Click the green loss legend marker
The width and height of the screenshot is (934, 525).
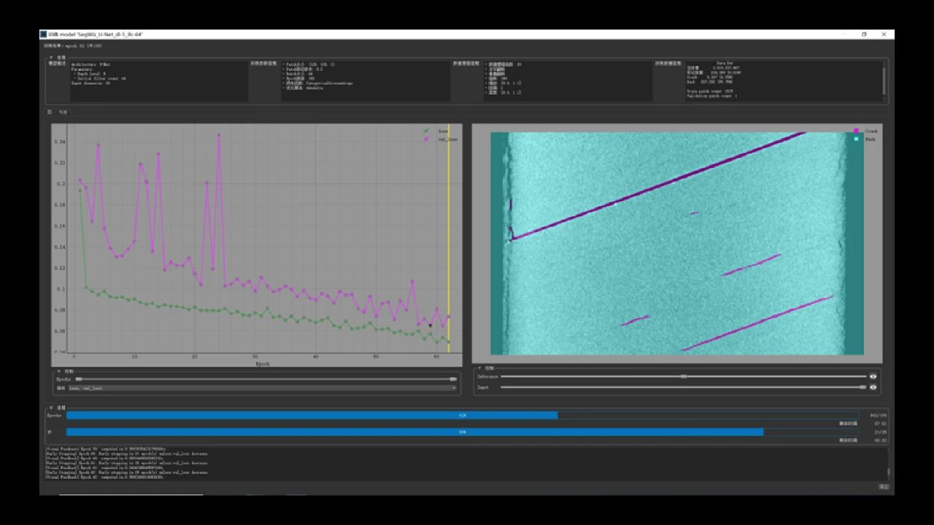pos(426,131)
